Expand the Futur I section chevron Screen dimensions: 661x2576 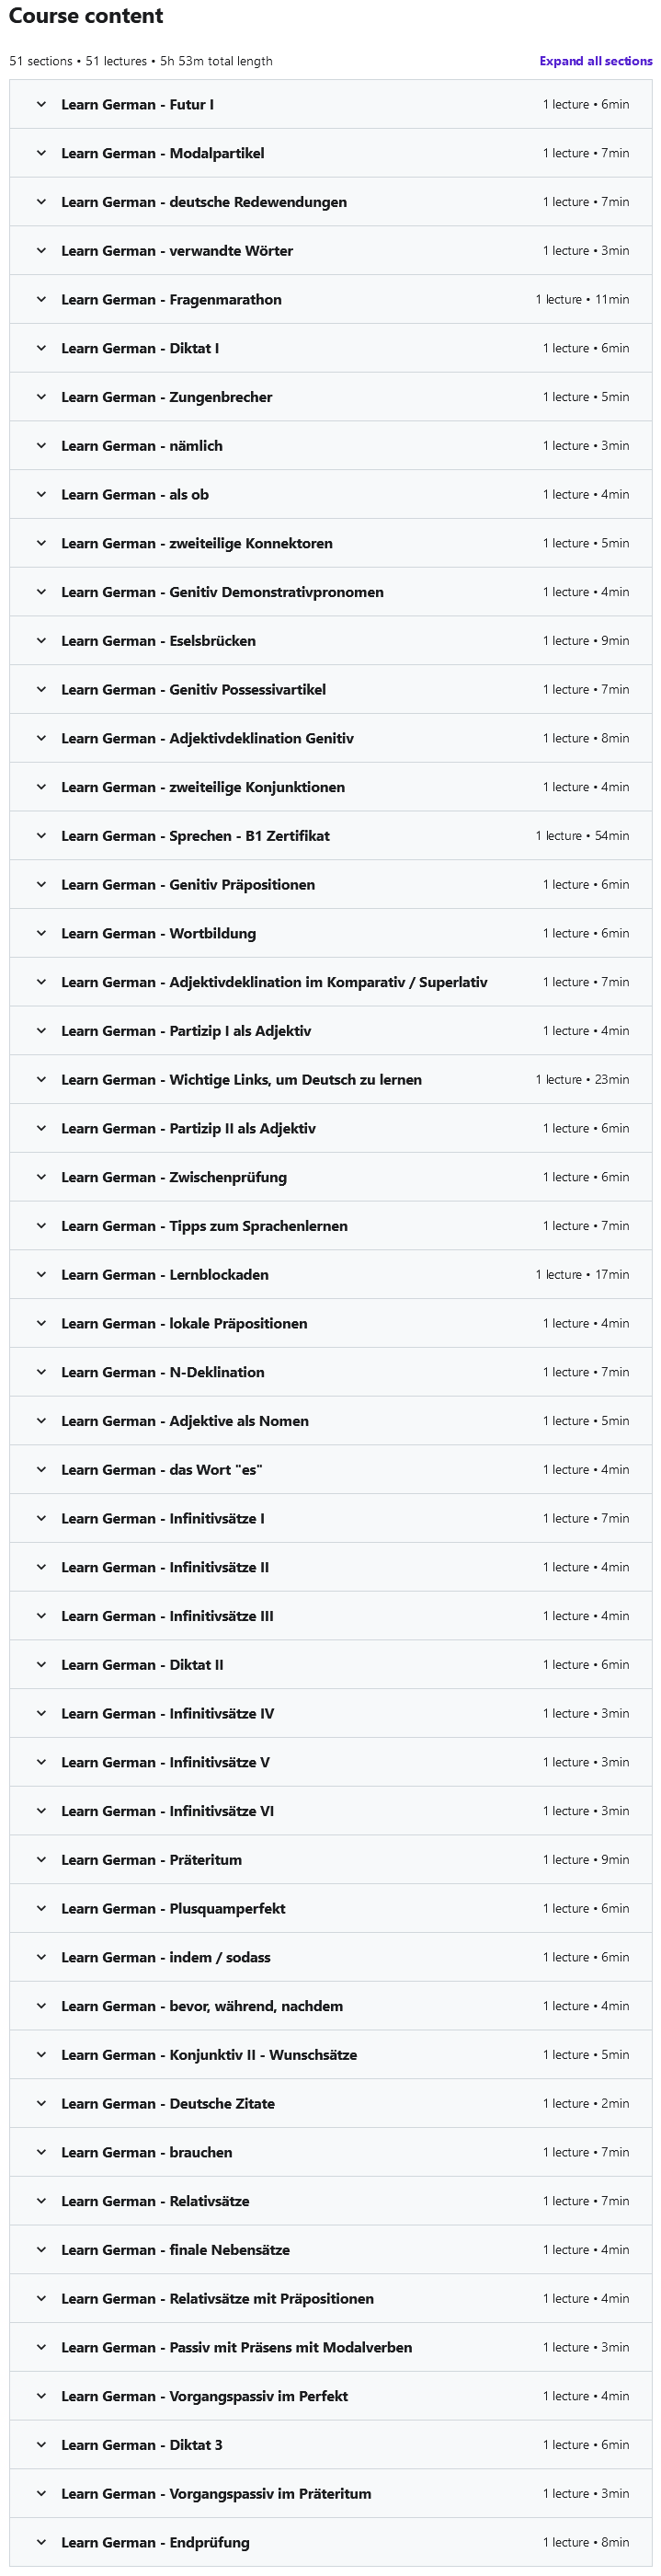(41, 104)
